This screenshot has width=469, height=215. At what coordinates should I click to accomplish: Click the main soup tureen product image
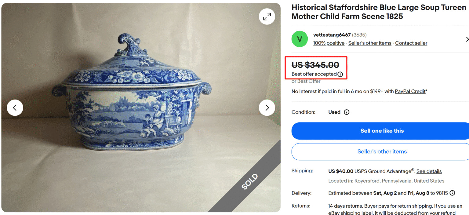click(140, 107)
